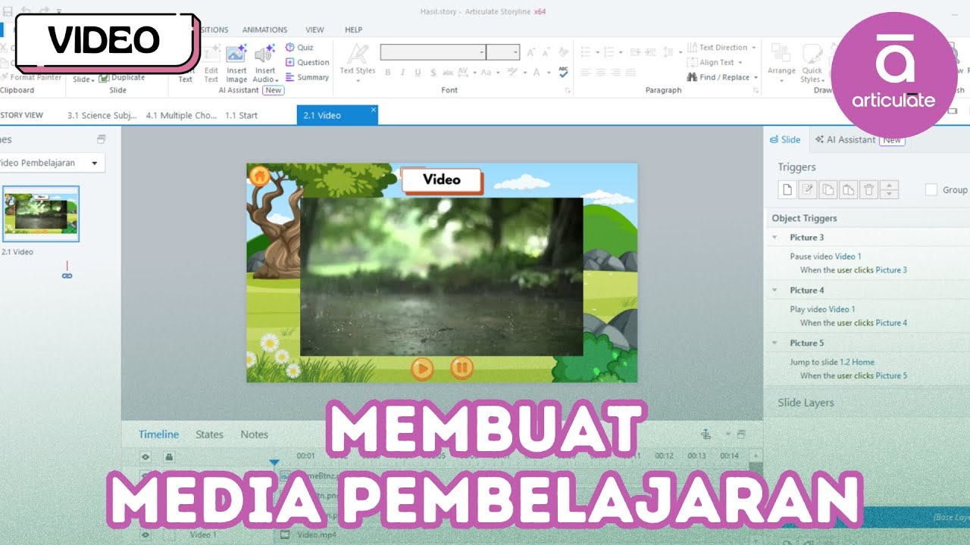Click the trigger order up/down control
Screen dimensions: 970x545
[x=890, y=190]
